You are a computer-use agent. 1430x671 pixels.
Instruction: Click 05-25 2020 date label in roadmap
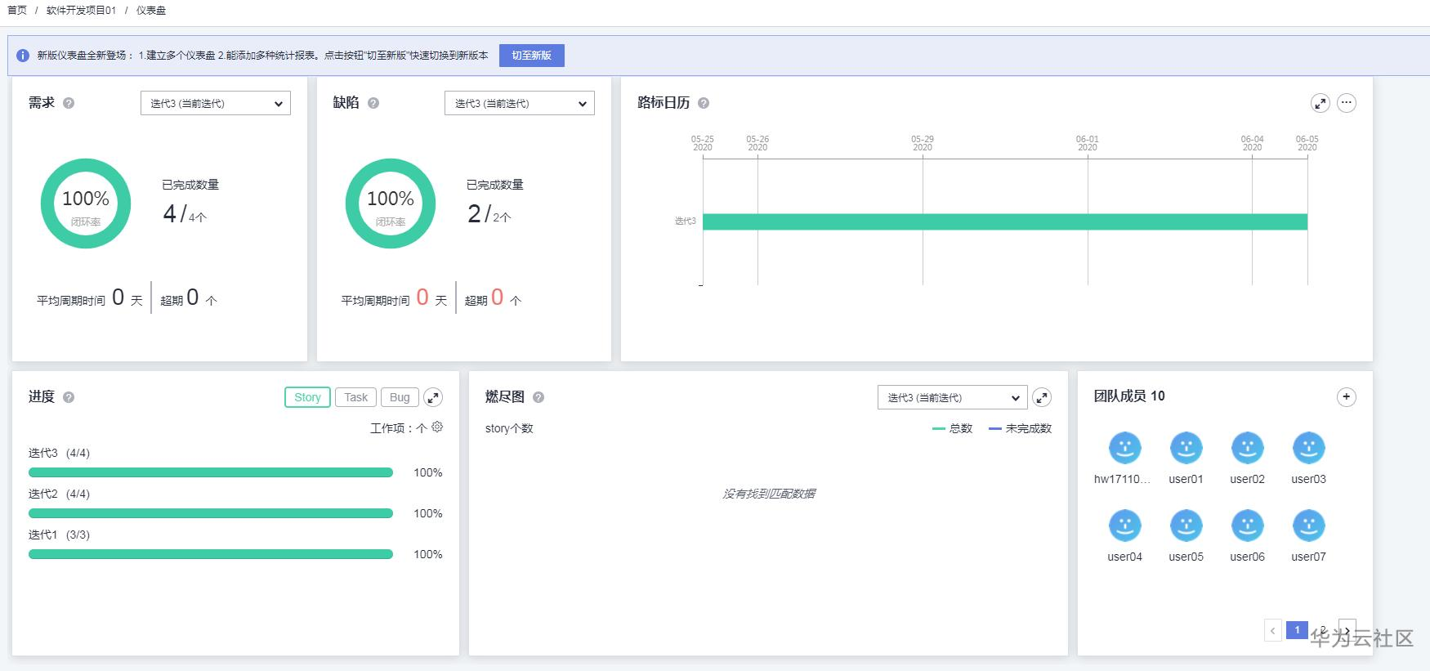click(703, 143)
